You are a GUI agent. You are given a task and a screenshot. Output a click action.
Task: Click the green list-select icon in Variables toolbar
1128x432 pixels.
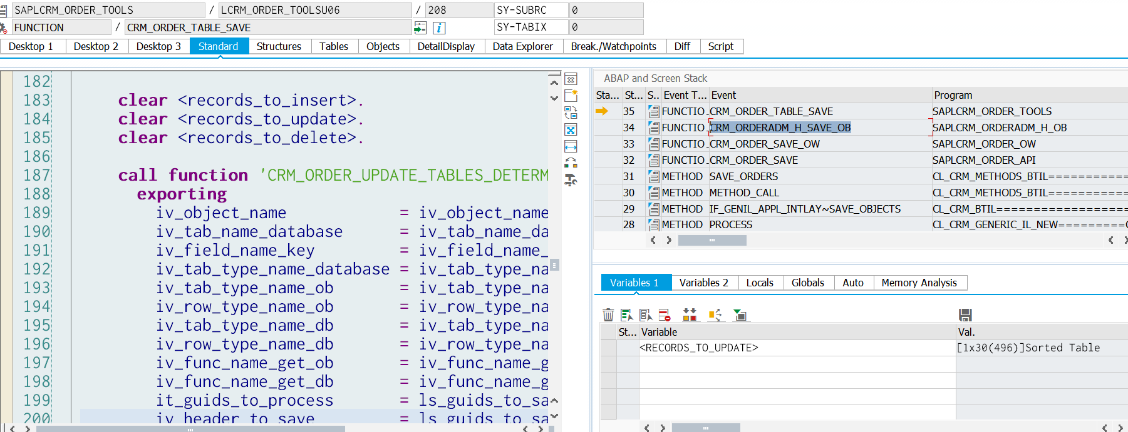pyautogui.click(x=626, y=314)
